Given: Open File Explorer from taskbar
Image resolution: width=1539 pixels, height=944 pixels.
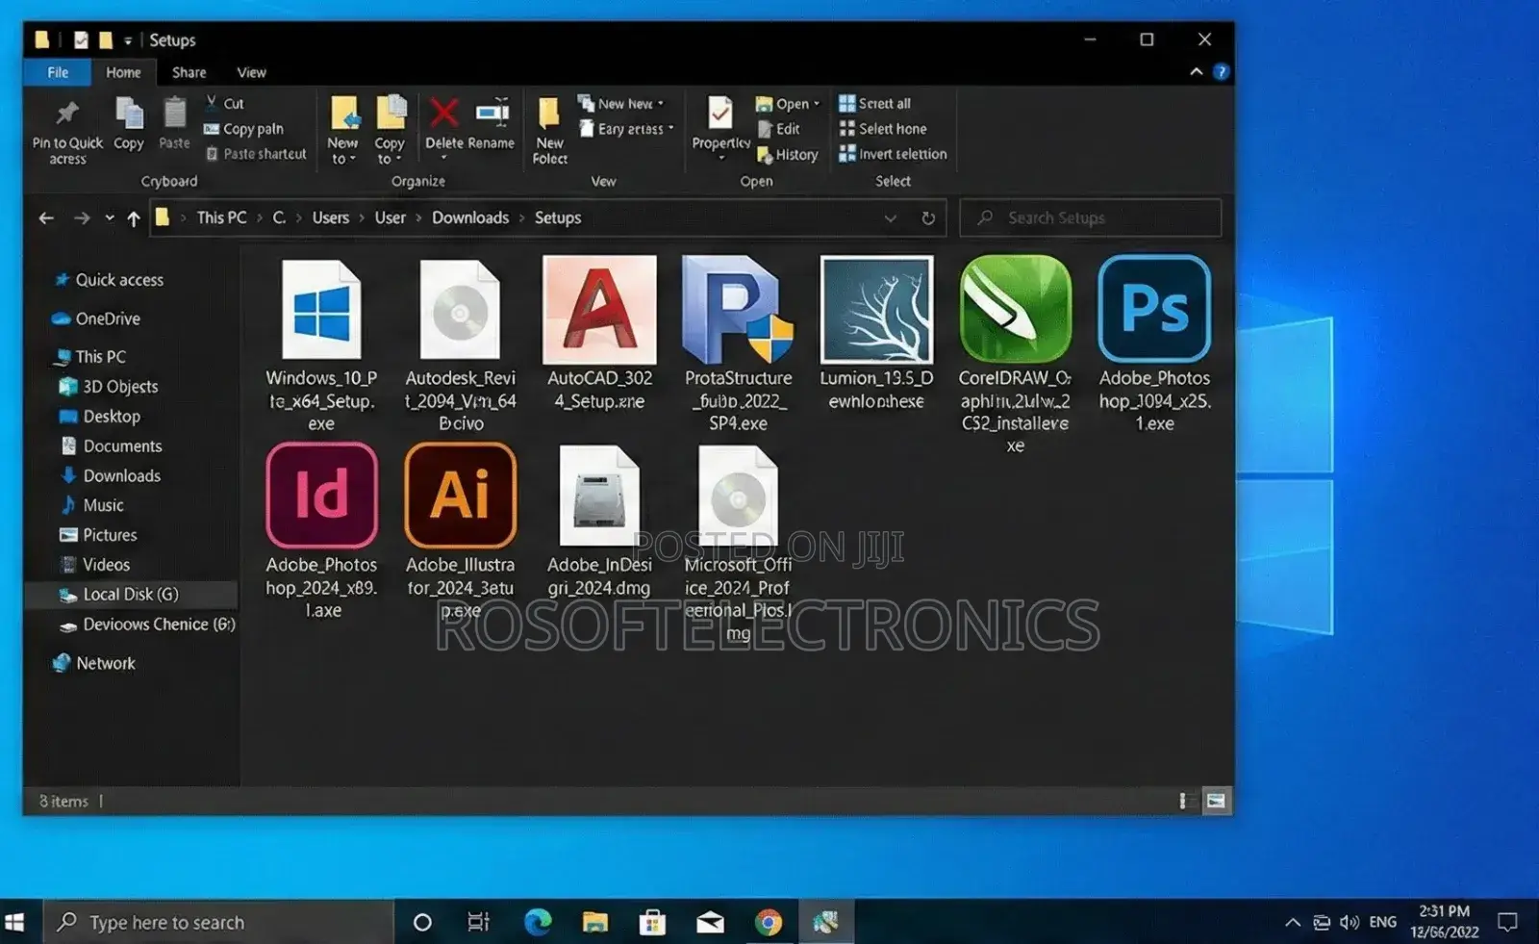Looking at the screenshot, I should click(x=595, y=922).
